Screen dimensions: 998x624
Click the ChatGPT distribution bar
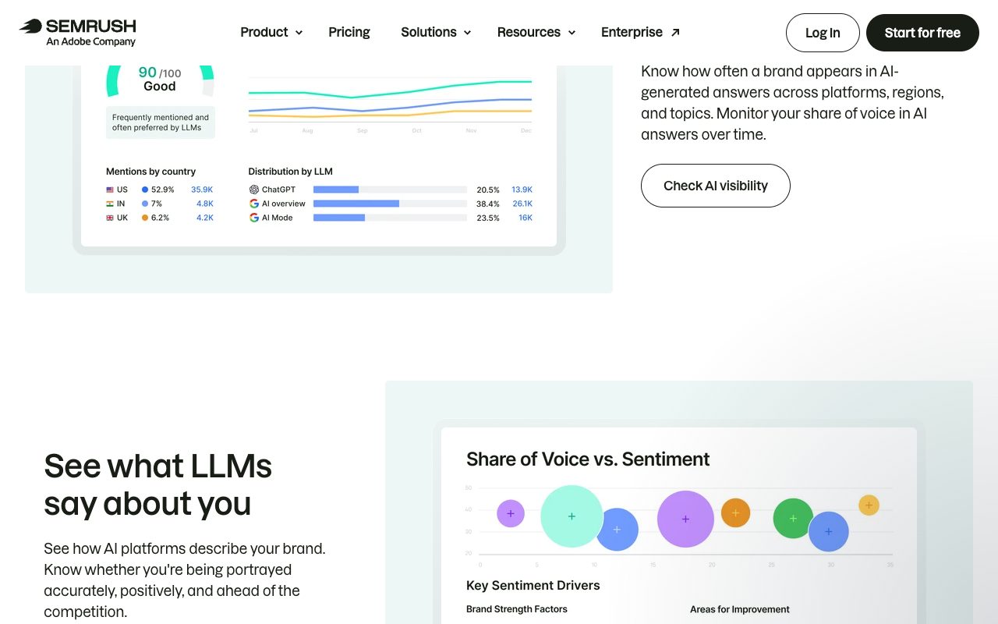(390, 190)
